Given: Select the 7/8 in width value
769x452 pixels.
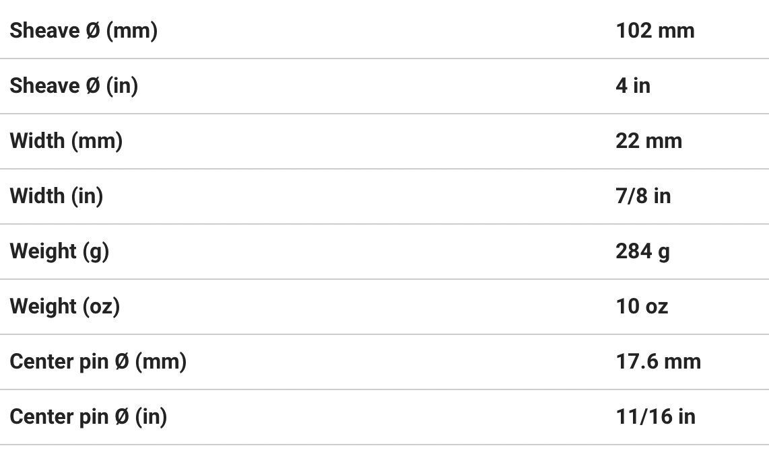Looking at the screenshot, I should (643, 196).
